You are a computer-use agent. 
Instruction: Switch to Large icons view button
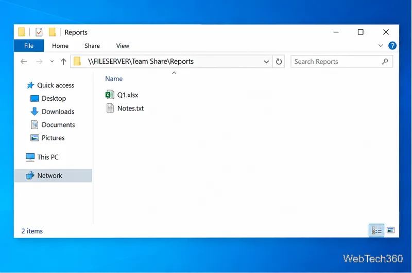coord(391,230)
